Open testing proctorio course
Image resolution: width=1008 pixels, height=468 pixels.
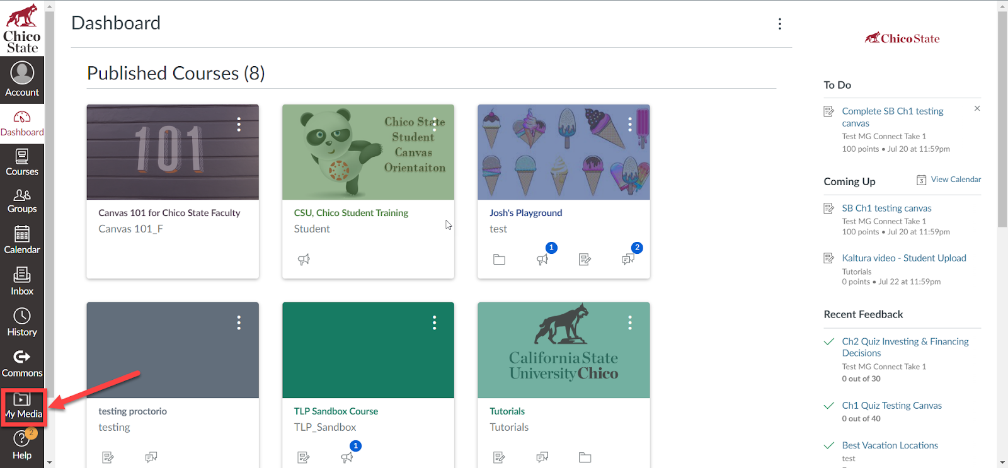coord(132,411)
